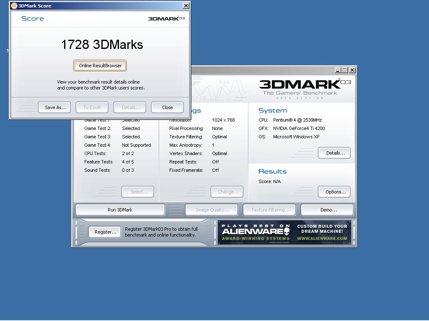The height and width of the screenshot is (321, 429).
Task: Click the Register button
Action: tap(104, 232)
